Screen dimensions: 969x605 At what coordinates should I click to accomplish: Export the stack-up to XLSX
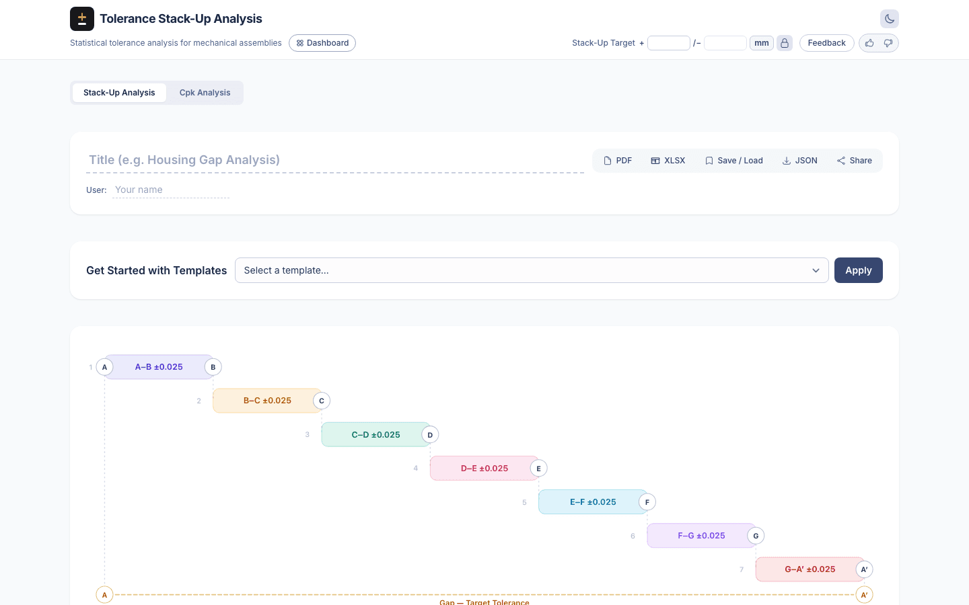point(668,160)
